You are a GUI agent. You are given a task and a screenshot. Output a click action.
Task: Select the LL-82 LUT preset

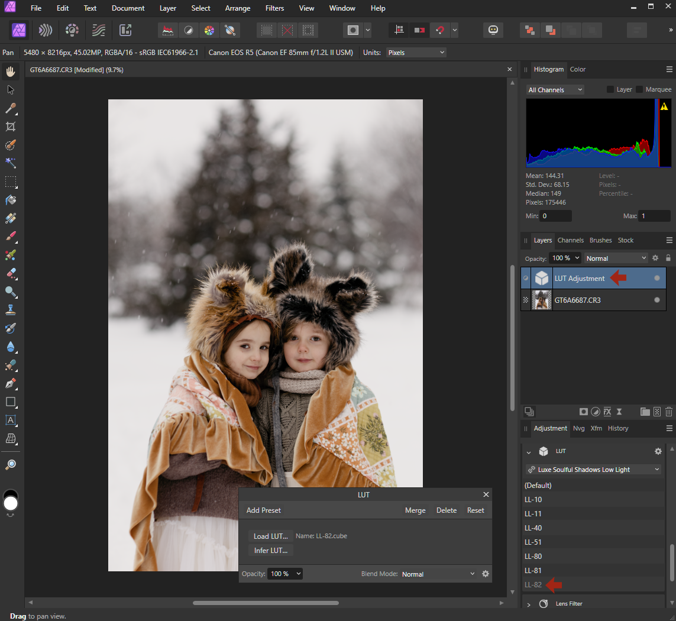click(x=532, y=584)
